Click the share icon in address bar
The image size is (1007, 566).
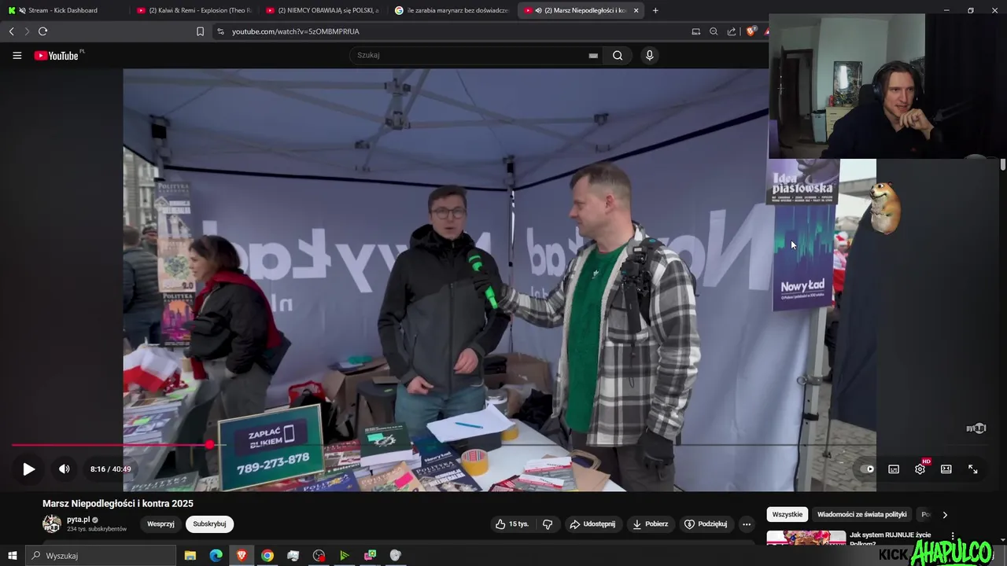coord(732,31)
